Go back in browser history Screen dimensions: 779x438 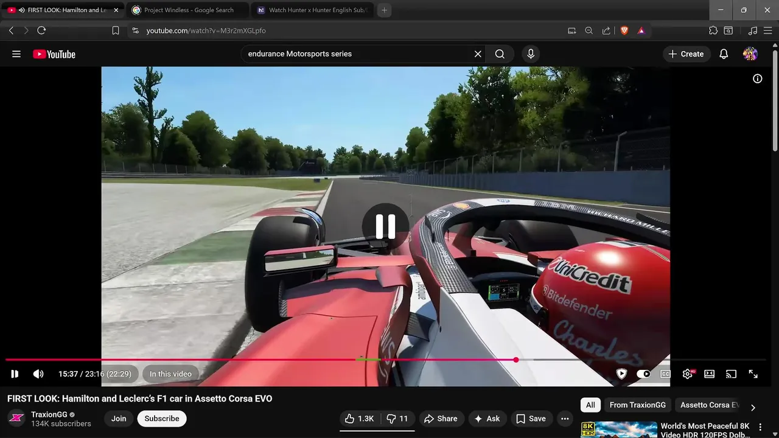click(11, 30)
